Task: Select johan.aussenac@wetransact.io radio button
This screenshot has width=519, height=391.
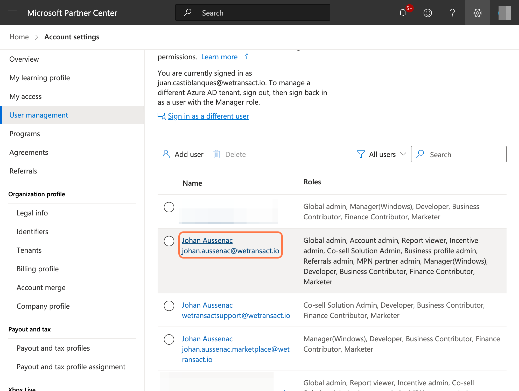Action: point(169,241)
